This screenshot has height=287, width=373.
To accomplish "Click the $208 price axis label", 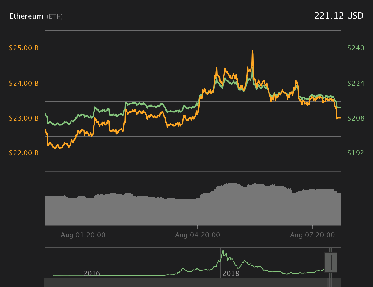I will pos(356,118).
